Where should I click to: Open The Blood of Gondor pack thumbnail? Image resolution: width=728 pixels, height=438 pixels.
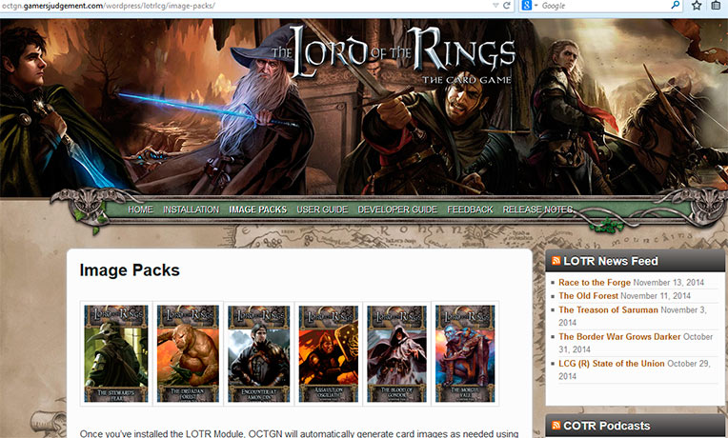[397, 353]
